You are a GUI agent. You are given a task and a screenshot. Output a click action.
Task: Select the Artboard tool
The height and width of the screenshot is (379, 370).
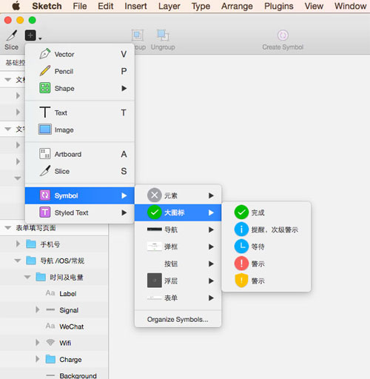coord(80,154)
